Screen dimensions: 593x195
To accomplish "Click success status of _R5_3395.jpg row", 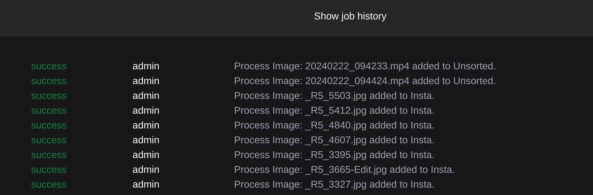I will 49,155.
